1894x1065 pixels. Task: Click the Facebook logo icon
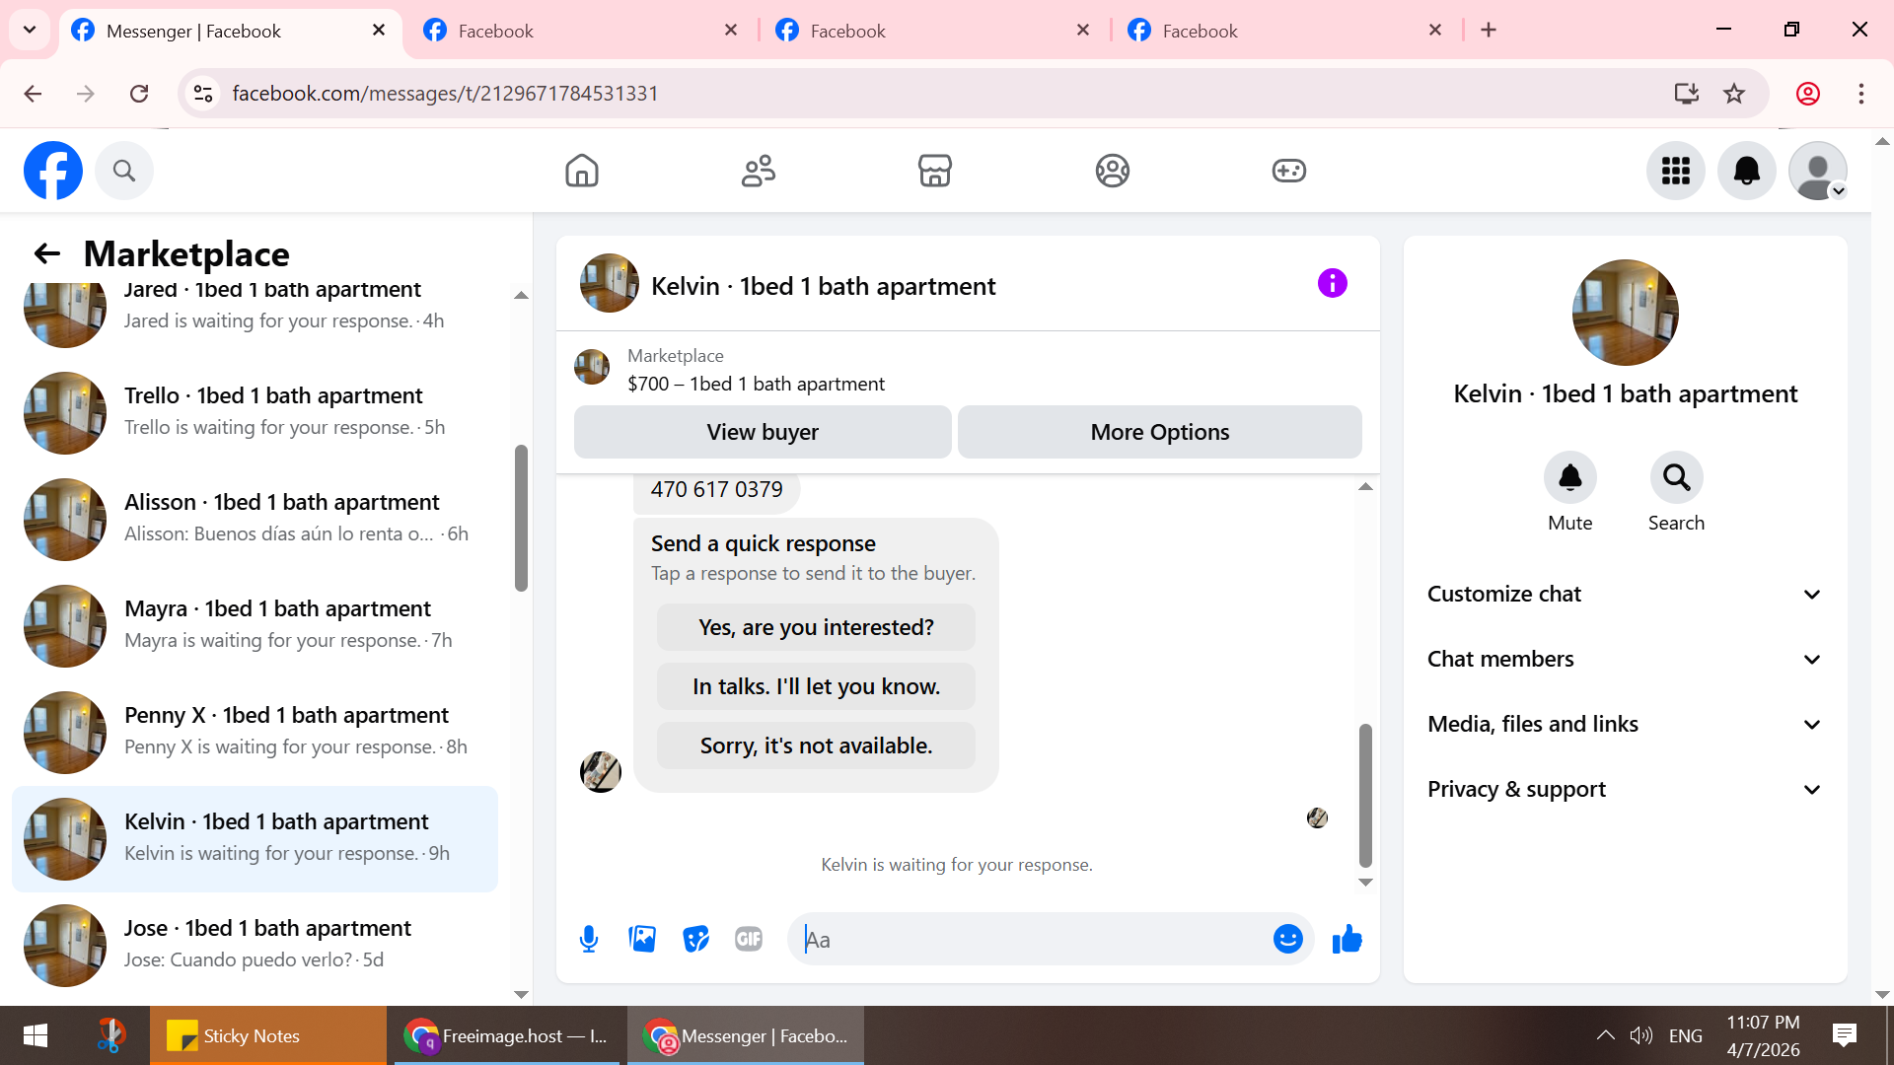point(53,171)
